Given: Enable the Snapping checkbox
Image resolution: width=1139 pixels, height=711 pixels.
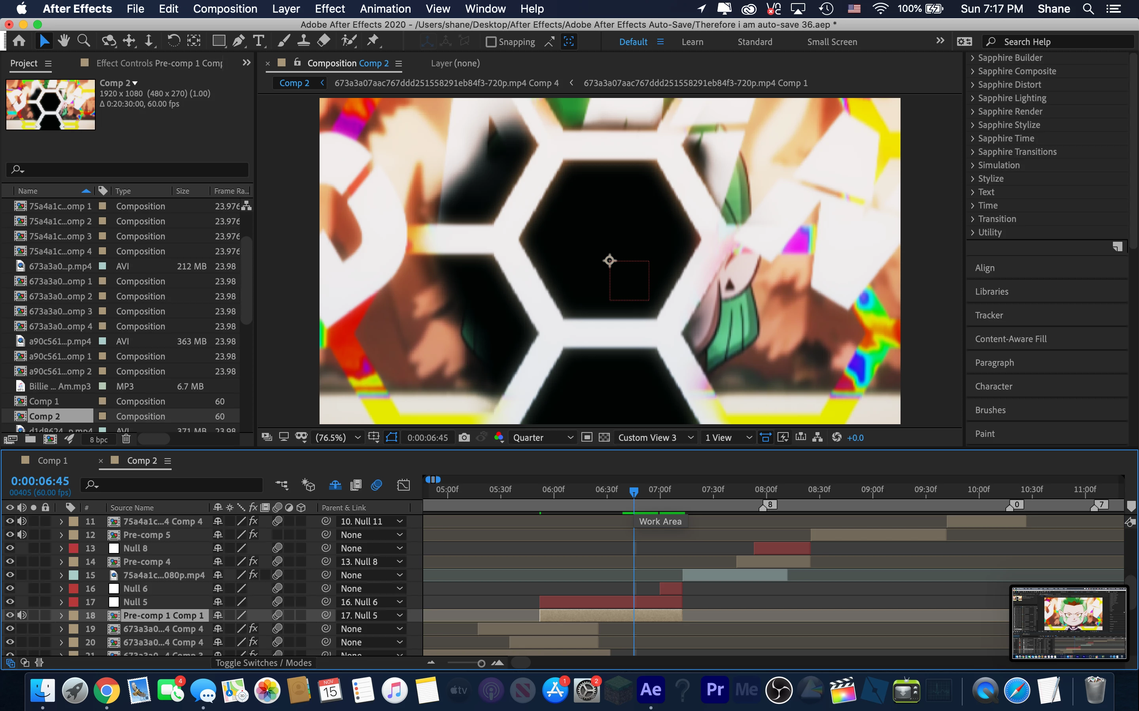Looking at the screenshot, I should [x=491, y=42].
